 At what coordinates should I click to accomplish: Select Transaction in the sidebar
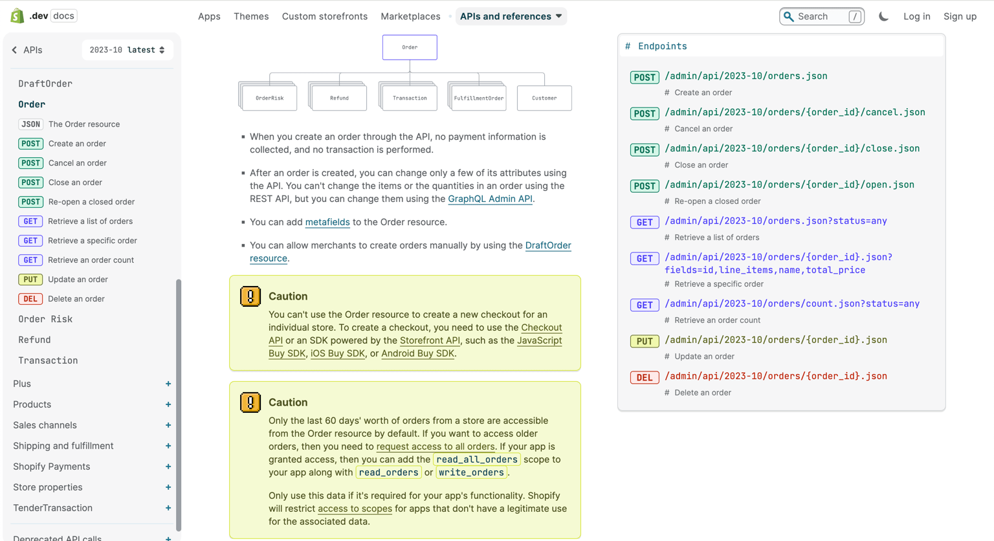48,360
